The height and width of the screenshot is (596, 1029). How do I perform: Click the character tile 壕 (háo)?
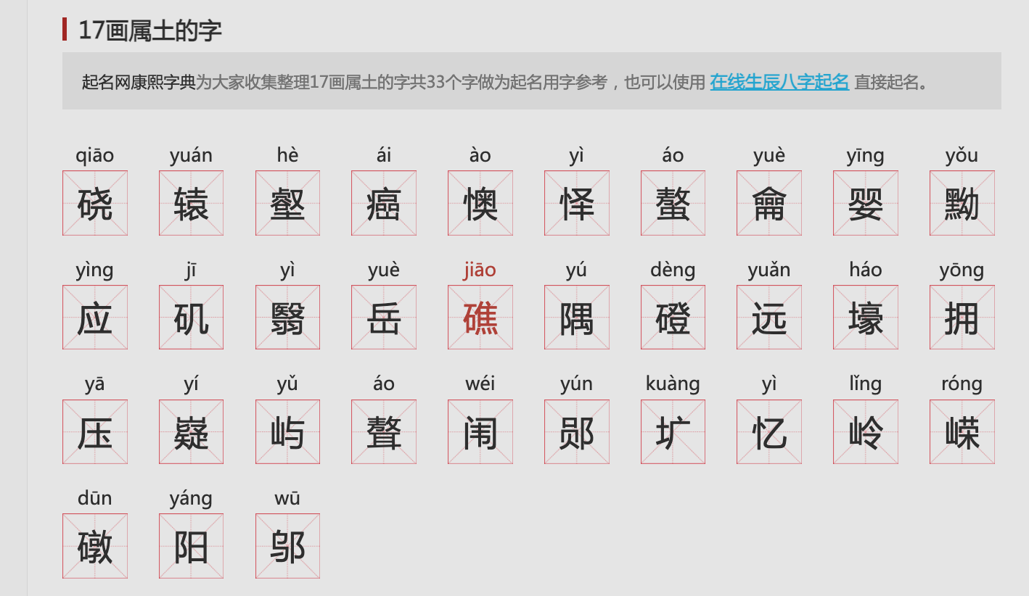866,318
